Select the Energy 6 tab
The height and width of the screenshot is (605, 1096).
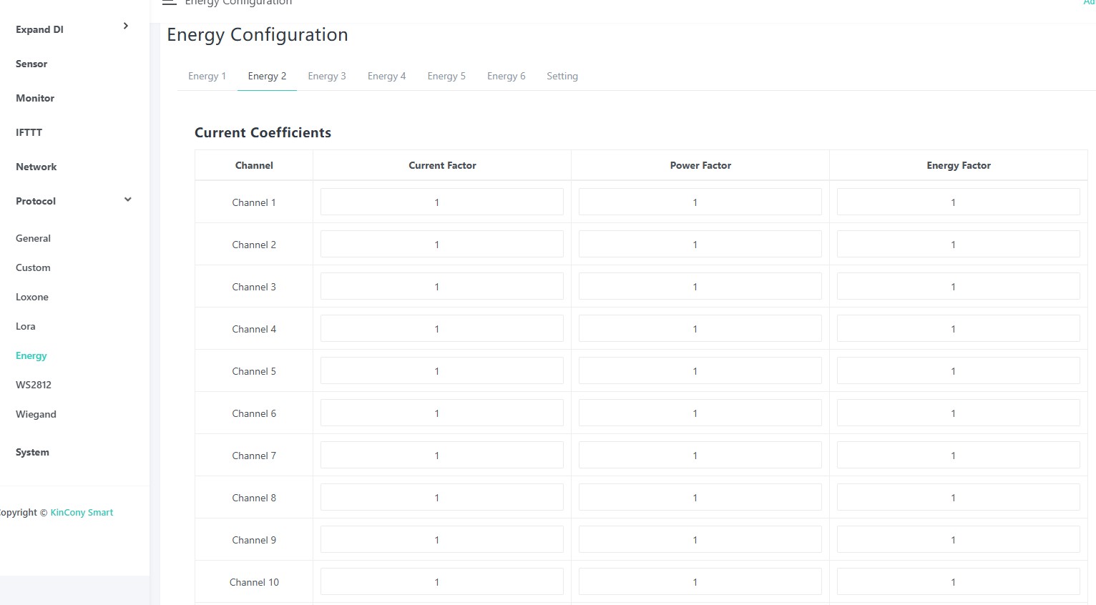pyautogui.click(x=507, y=76)
